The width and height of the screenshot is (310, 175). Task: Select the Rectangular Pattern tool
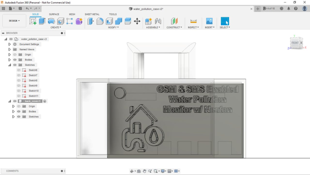(x=69, y=21)
